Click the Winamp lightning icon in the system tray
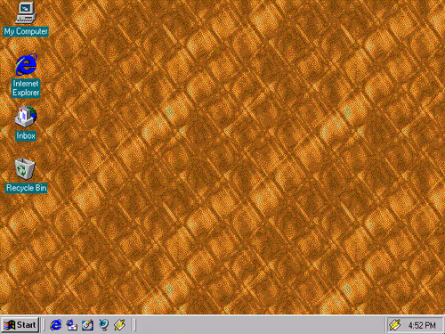Image resolution: width=445 pixels, height=334 pixels. tap(395, 325)
